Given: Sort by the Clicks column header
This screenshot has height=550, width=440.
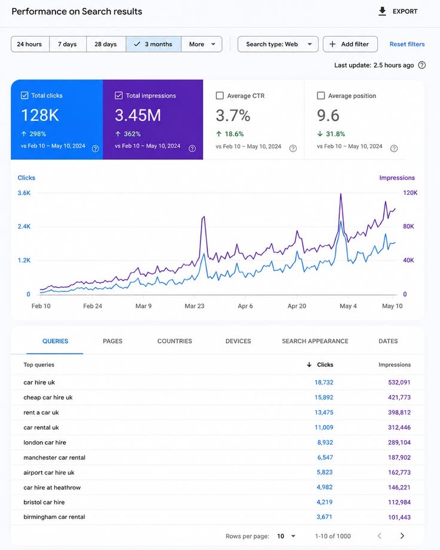Looking at the screenshot, I should click(325, 365).
